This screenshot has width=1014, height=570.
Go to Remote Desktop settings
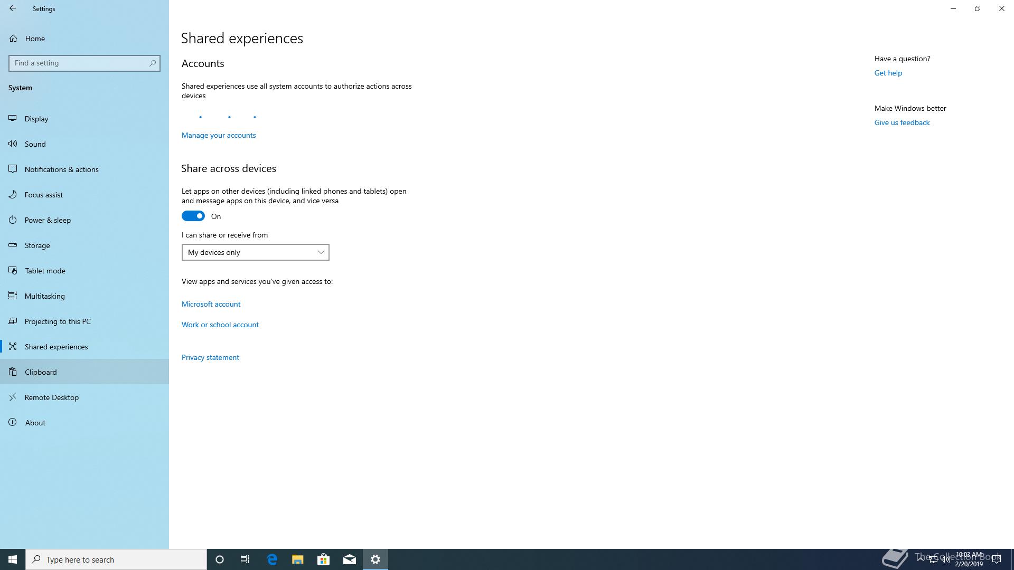(x=84, y=397)
